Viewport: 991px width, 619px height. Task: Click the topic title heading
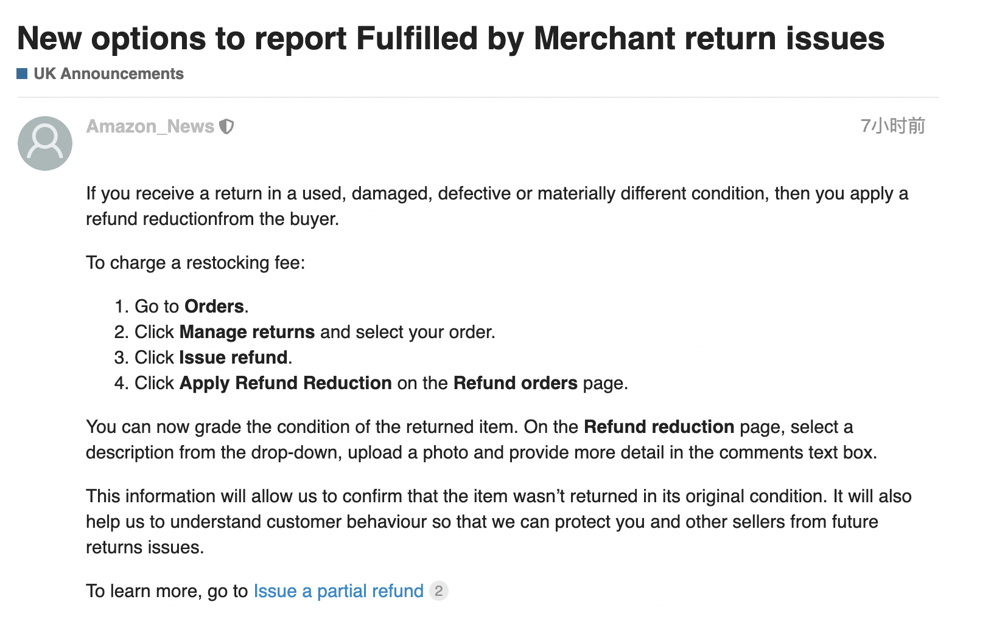[450, 38]
